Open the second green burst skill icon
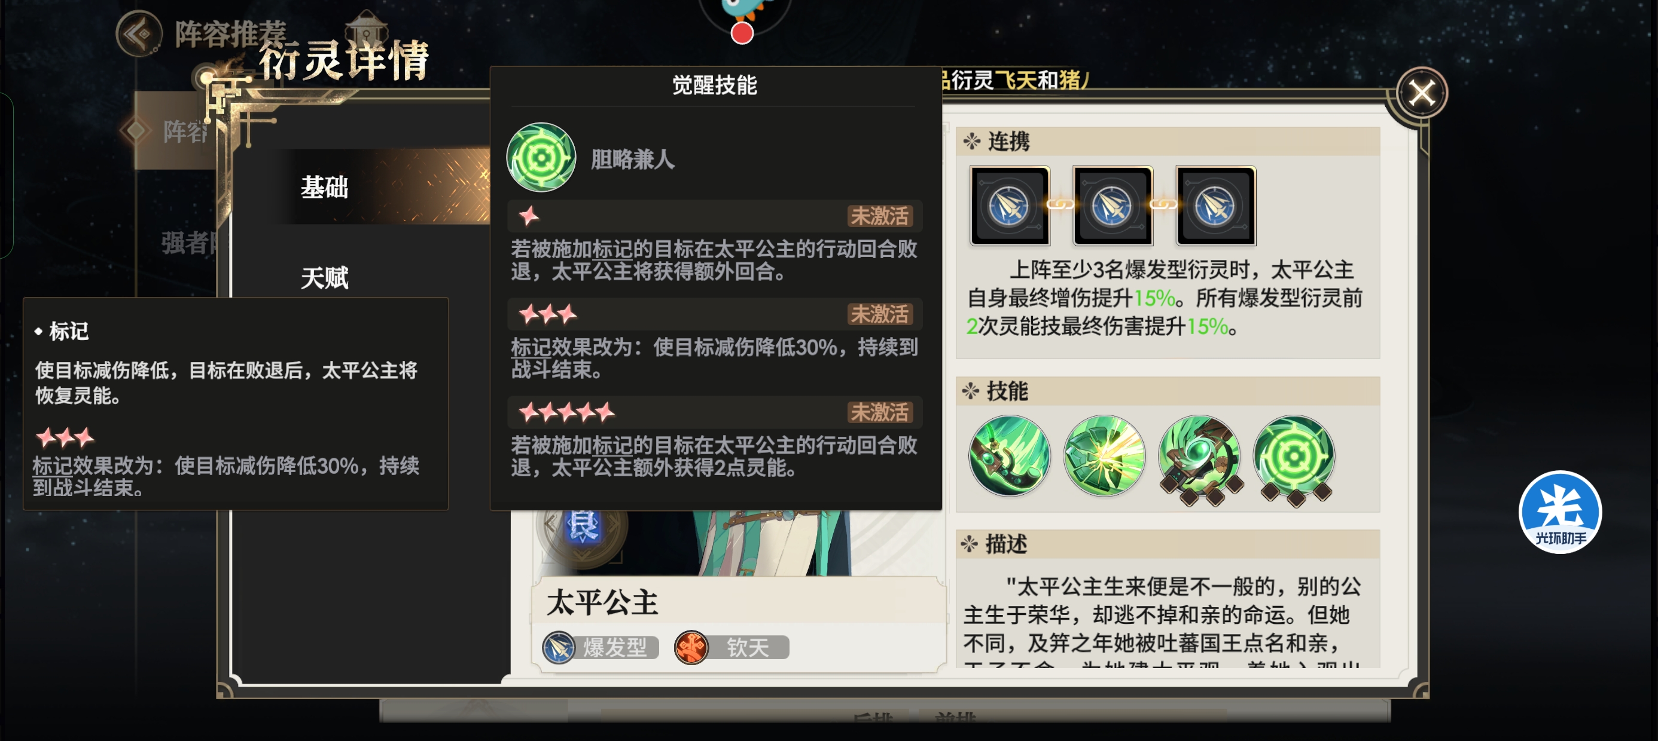This screenshot has height=741, width=1658. [1104, 456]
